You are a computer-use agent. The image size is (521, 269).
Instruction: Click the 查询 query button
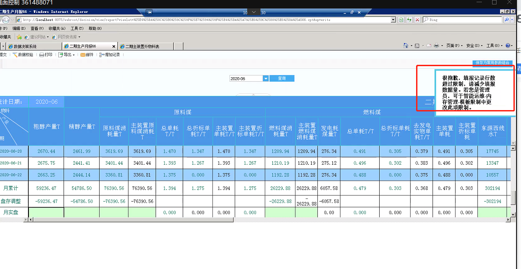click(282, 79)
